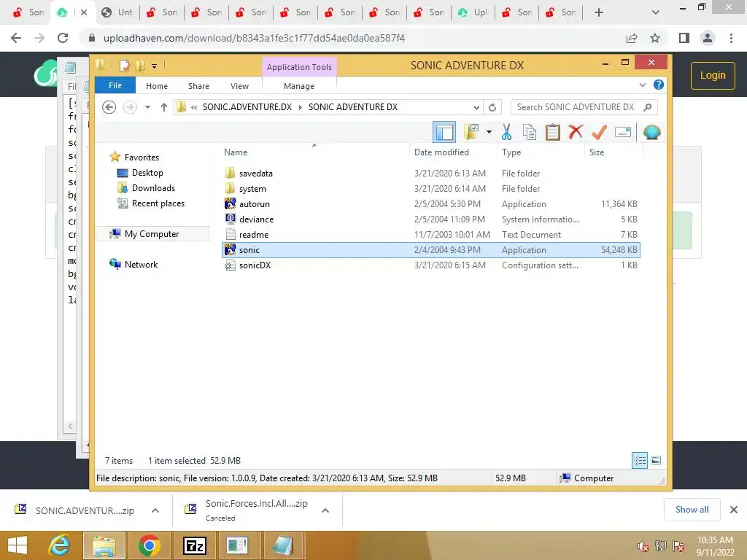
Task: Click the share page icon in Chrome
Action: pyautogui.click(x=632, y=38)
